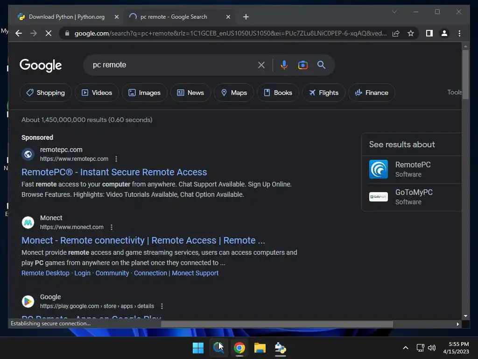Filter results by Books
Viewport: 478px width, 359px height.
point(278,93)
